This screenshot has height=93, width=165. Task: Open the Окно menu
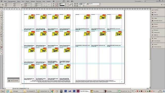click(x=44, y=1)
